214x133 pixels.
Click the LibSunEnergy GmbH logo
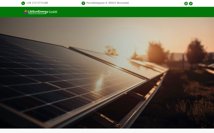40,12
